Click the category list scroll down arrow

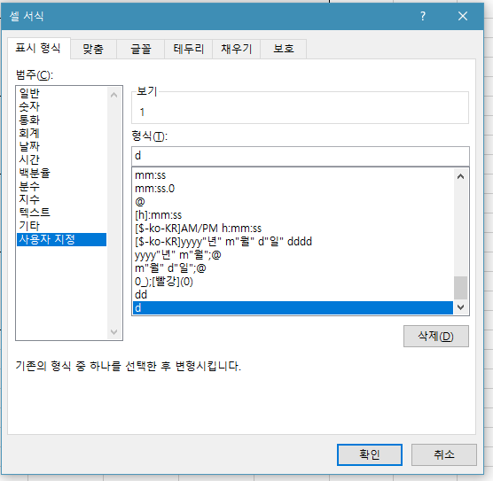click(x=114, y=332)
